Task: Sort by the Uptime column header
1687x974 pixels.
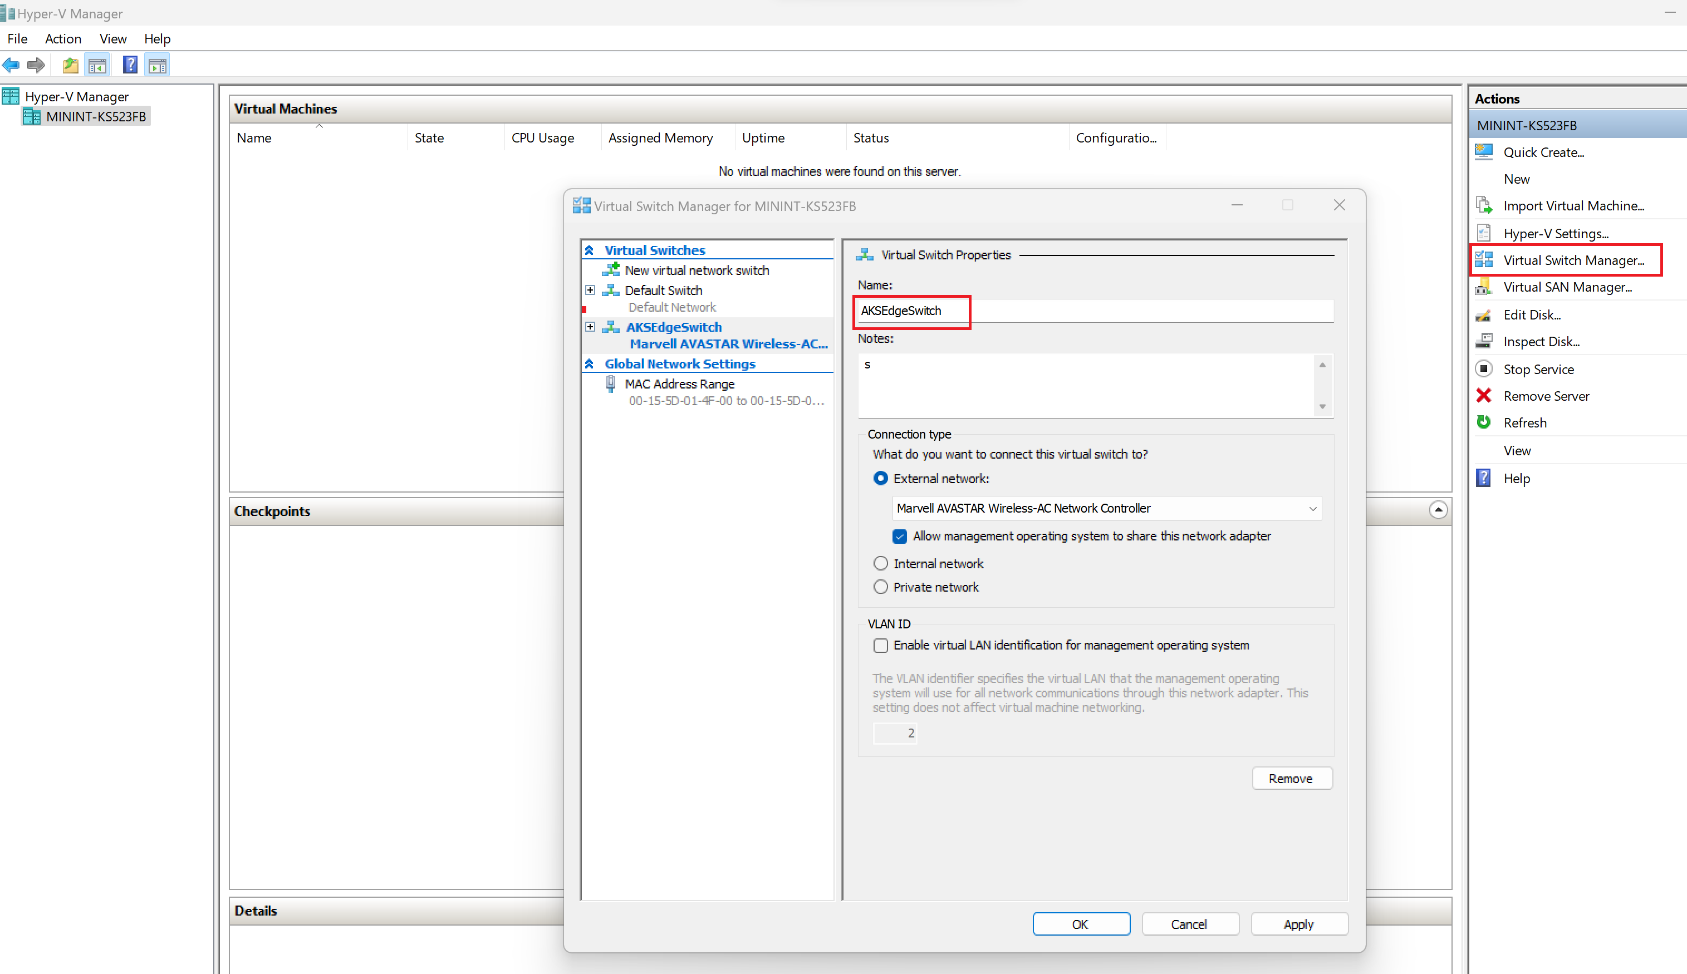Action: tap(790, 138)
